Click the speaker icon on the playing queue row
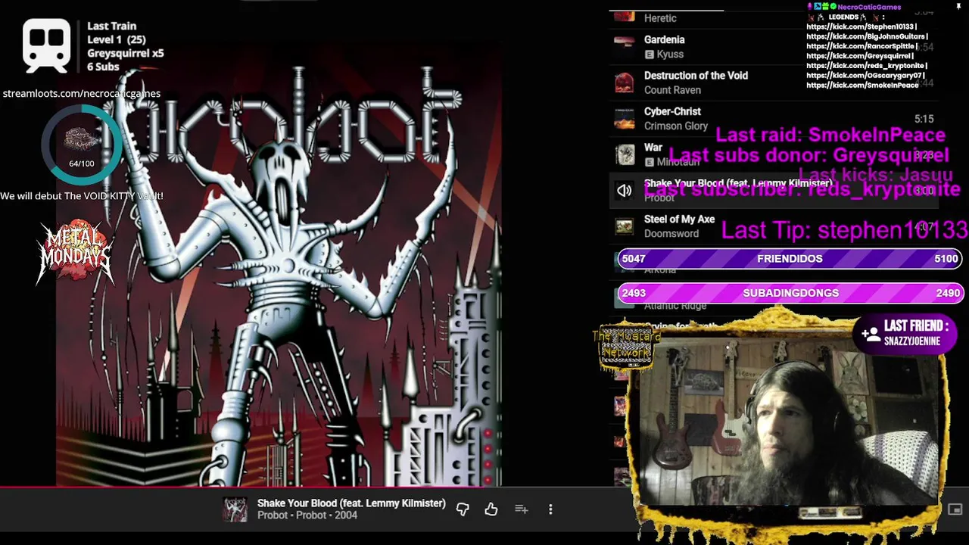Image resolution: width=969 pixels, height=545 pixels. click(624, 191)
